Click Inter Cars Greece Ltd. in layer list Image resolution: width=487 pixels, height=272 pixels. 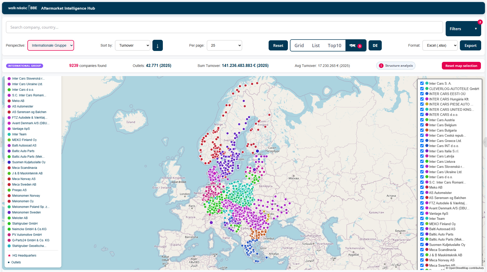[445, 141]
